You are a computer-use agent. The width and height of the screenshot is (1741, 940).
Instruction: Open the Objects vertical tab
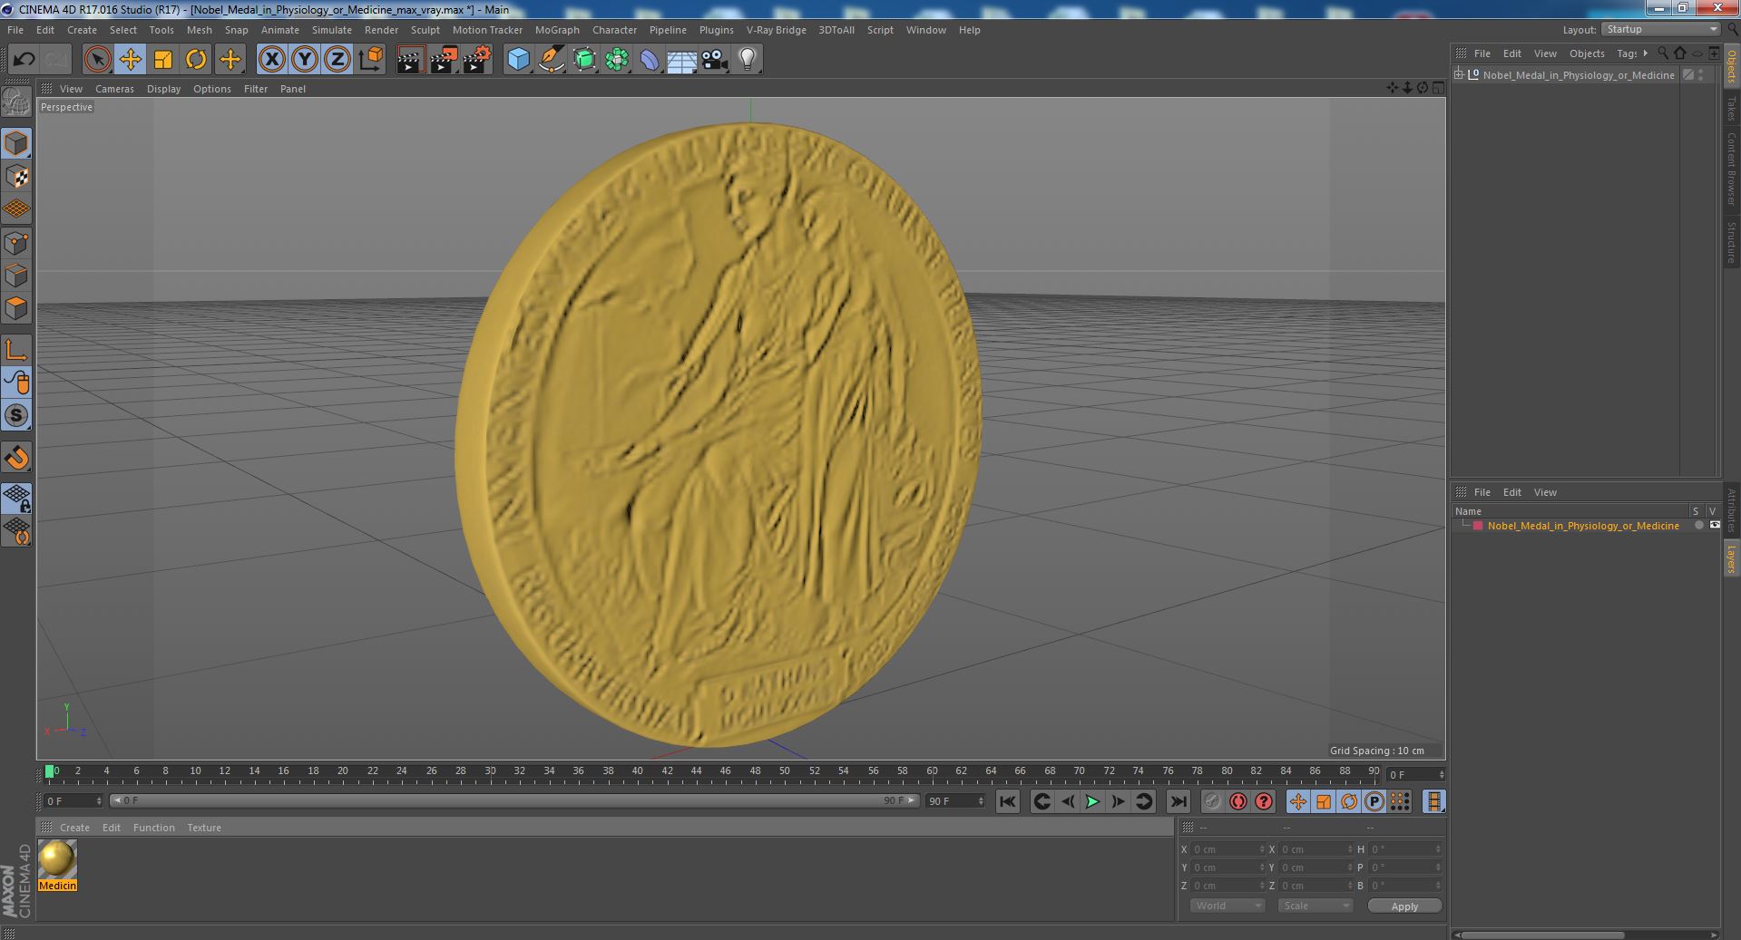point(1731,68)
